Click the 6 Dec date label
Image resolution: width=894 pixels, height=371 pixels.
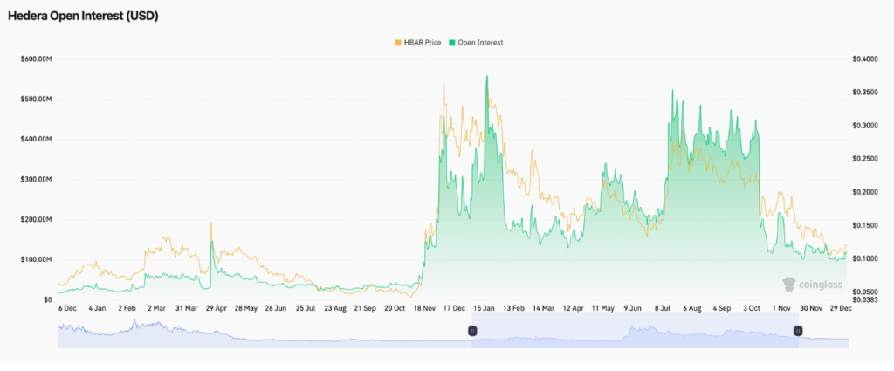66,308
